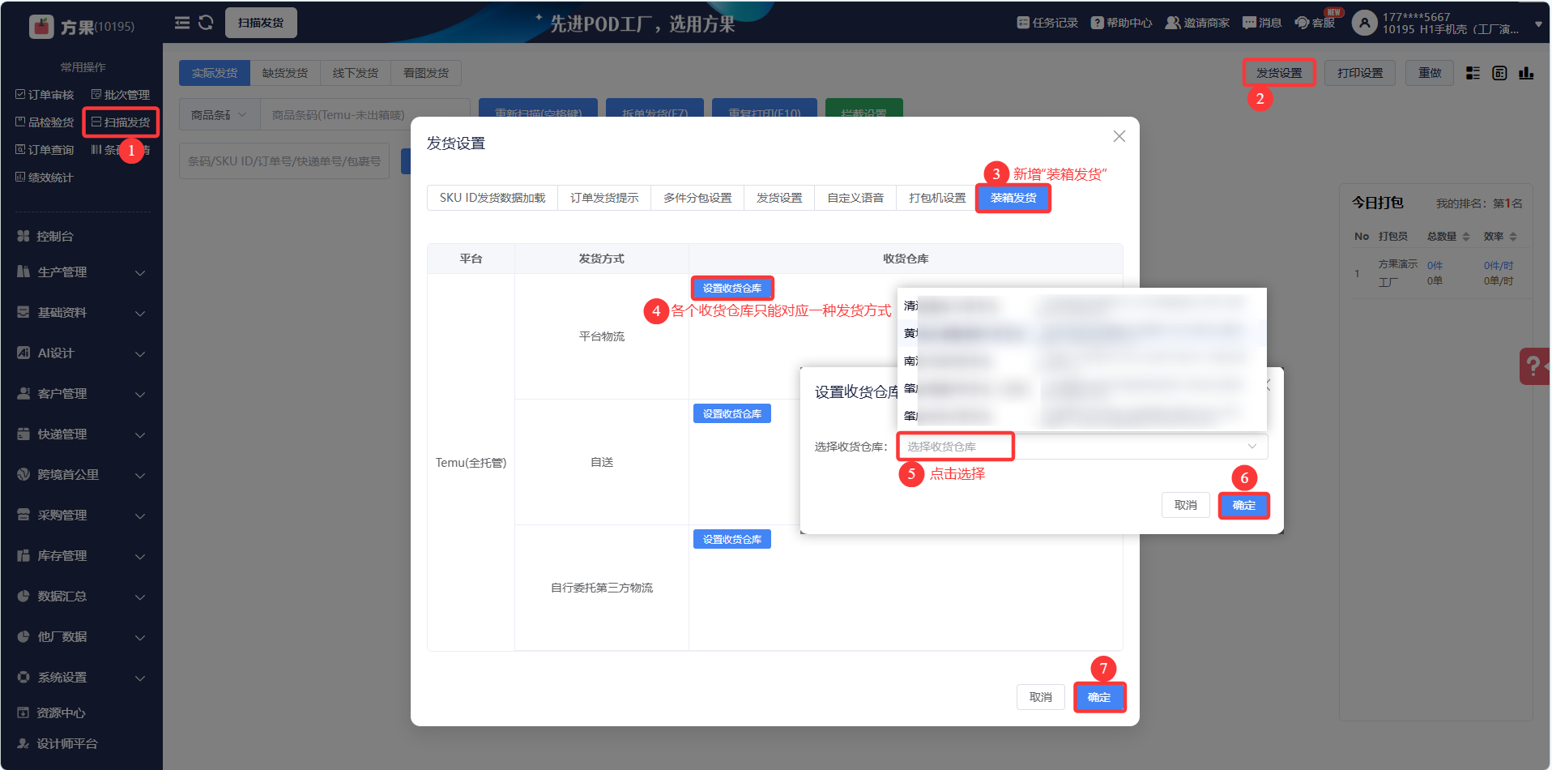Open the 消息 messages
This screenshot has width=1552, height=770.
coord(1262,23)
